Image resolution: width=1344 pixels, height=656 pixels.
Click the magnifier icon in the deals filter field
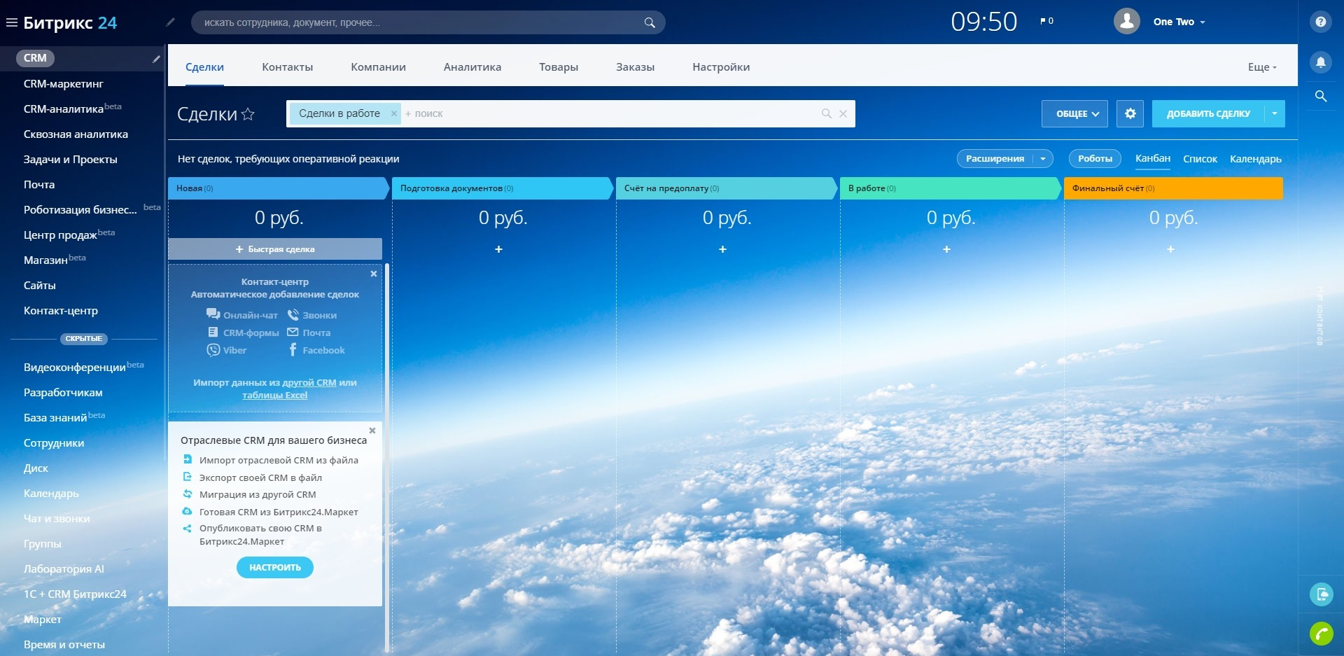coord(827,113)
